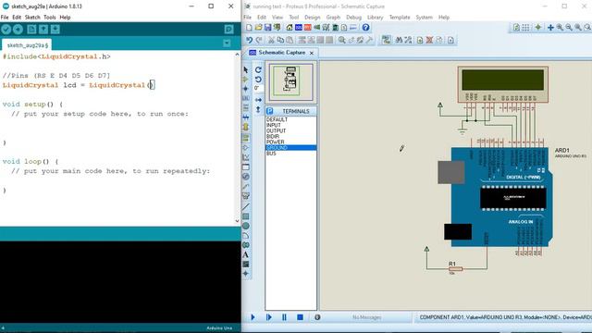Click the Arduino Verify checkmark button
The image size is (592, 333).
[6, 29]
